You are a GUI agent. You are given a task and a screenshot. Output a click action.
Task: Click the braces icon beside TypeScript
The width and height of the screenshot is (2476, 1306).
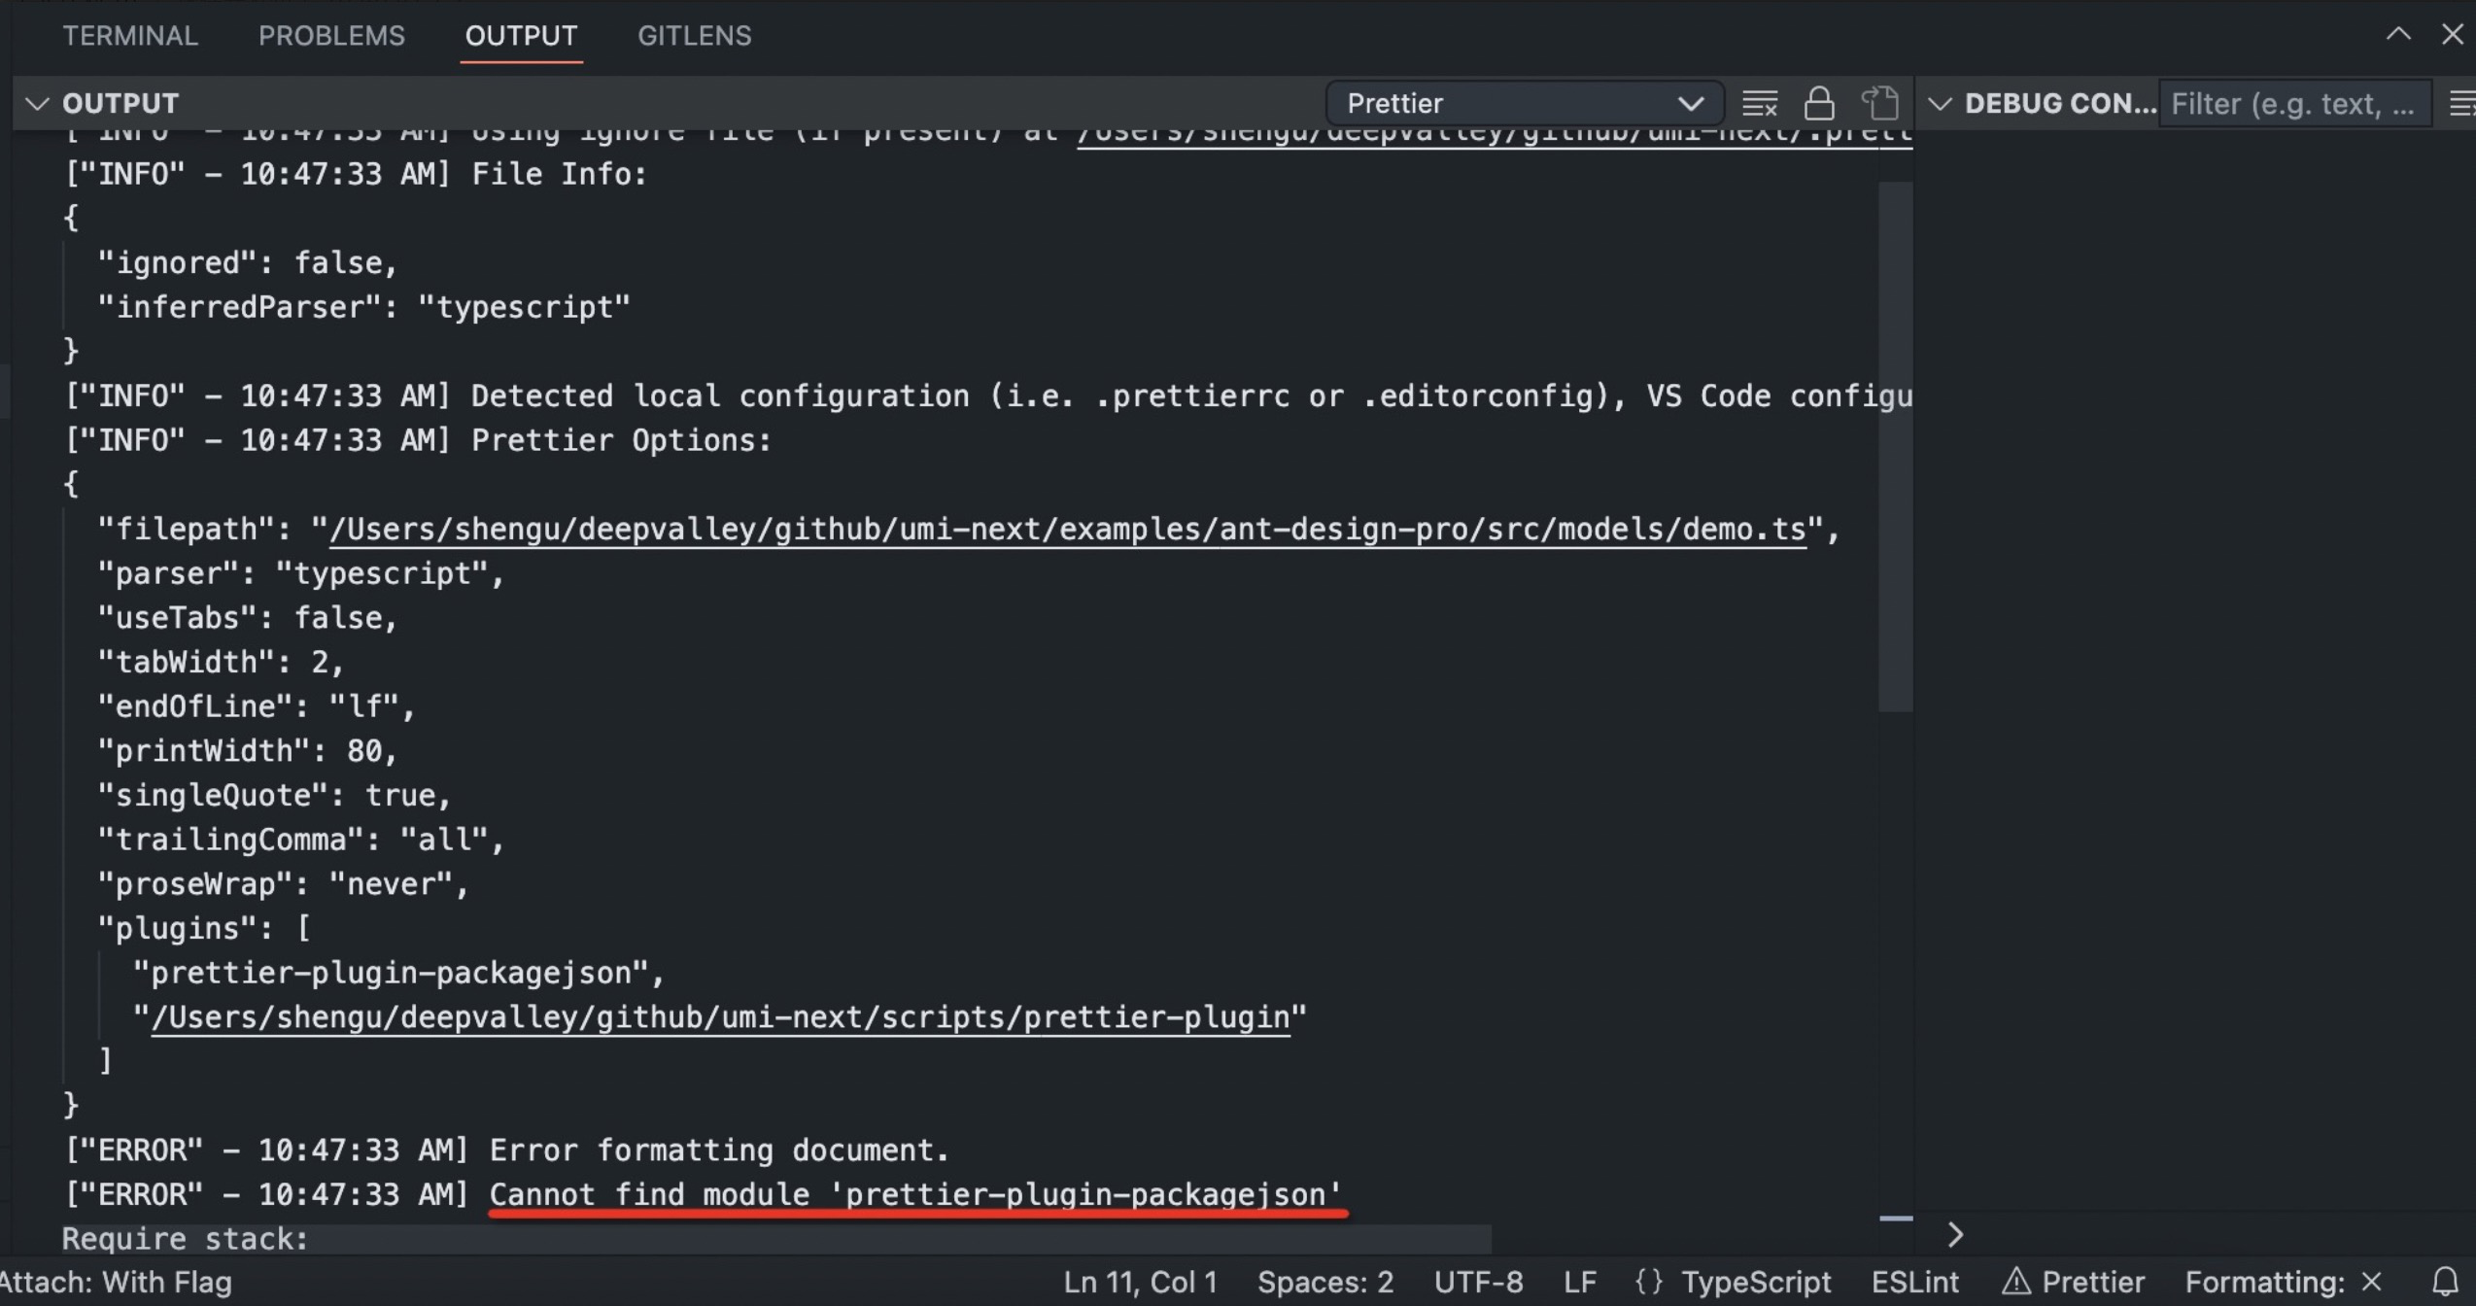[1649, 1283]
